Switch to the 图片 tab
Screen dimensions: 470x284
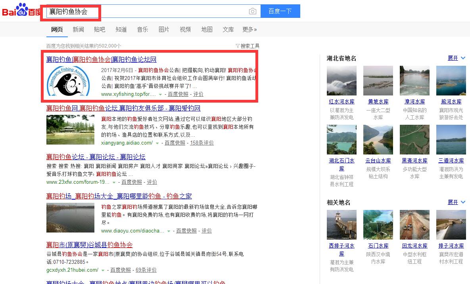(164, 29)
